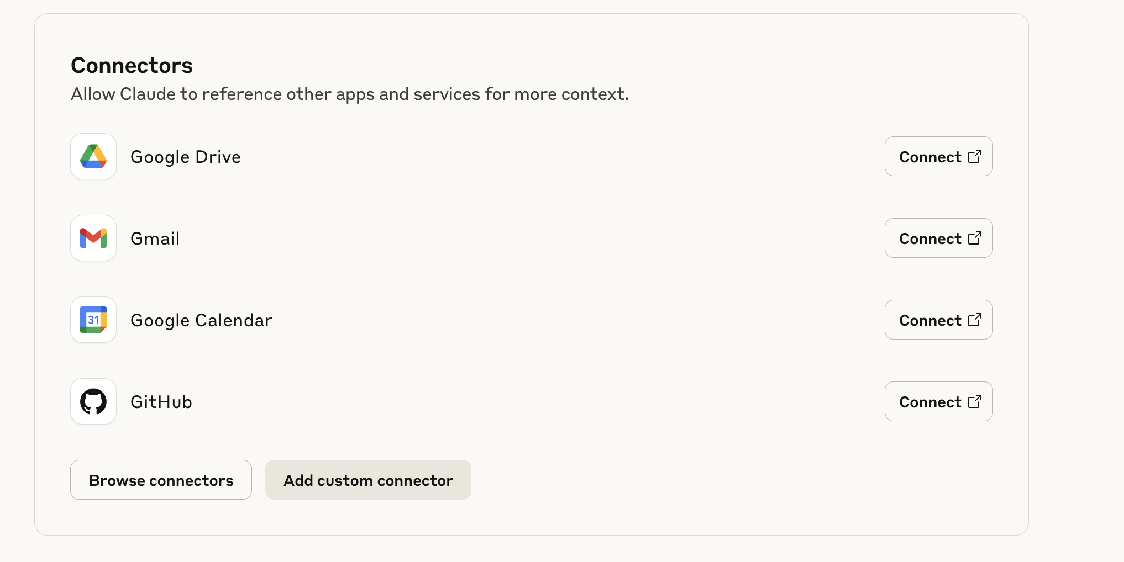Viewport: 1124px width, 562px height.
Task: Click the external-link icon on Google Drive's Connect button
Action: (976, 156)
